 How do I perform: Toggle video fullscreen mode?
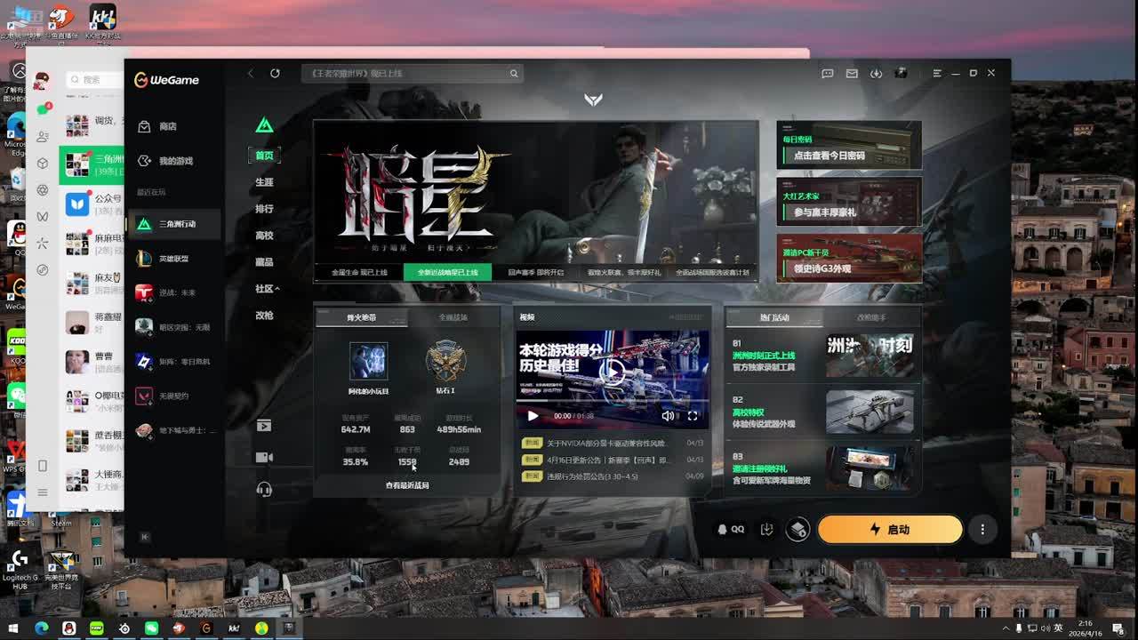(x=693, y=416)
